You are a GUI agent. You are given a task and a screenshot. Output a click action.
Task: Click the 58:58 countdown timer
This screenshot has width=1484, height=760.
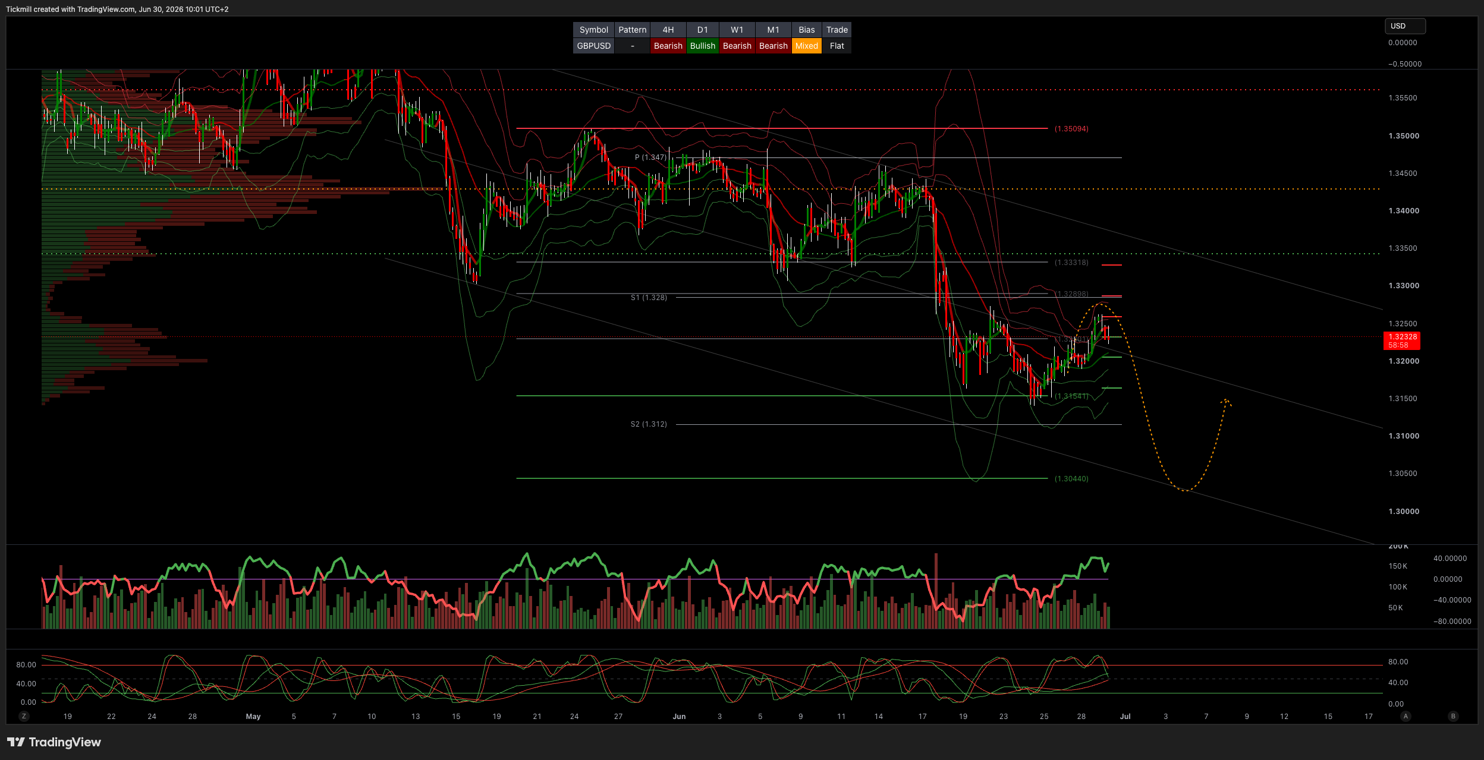pos(1398,345)
